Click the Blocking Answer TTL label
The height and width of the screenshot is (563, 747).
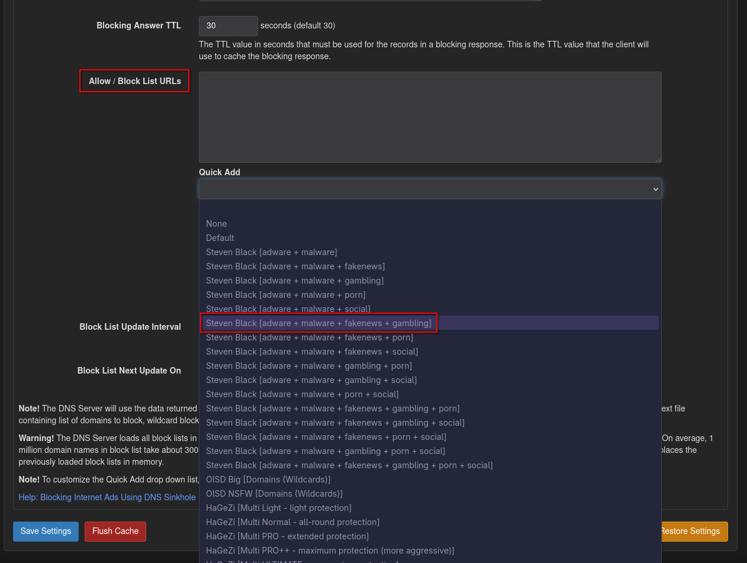(139, 25)
